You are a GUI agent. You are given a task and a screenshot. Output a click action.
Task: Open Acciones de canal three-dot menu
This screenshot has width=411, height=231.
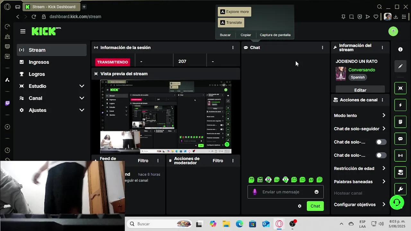tap(382, 100)
